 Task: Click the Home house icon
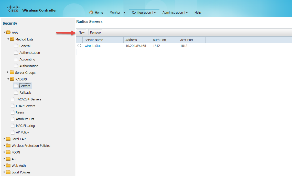click(91, 12)
